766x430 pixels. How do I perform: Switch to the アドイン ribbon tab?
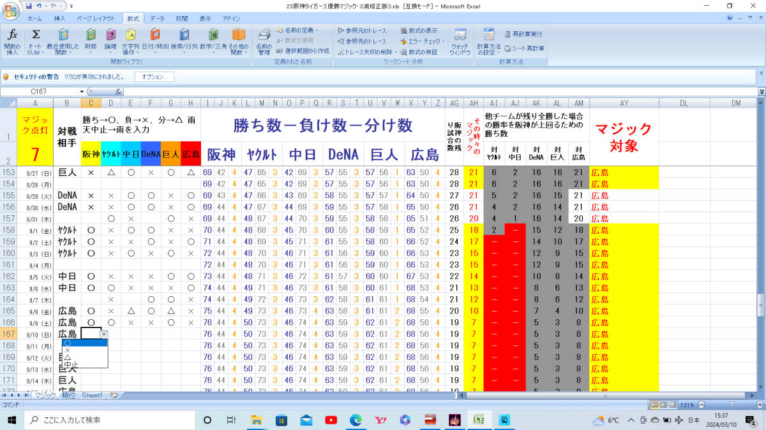pos(231,18)
